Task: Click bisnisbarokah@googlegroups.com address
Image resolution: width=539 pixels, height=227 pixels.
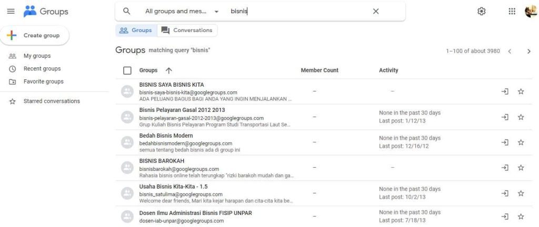Action: click(x=179, y=169)
